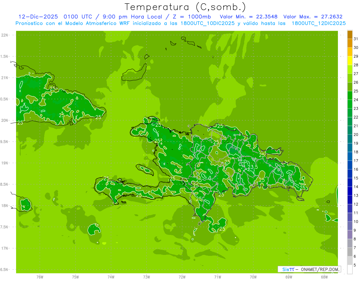This screenshot has height=281, width=364.
Task: Click the "68W" longitude label
Action: pyautogui.click(x=324, y=277)
